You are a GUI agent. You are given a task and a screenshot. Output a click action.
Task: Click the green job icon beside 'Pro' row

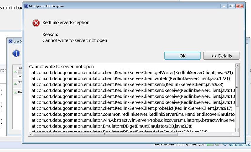15,71
